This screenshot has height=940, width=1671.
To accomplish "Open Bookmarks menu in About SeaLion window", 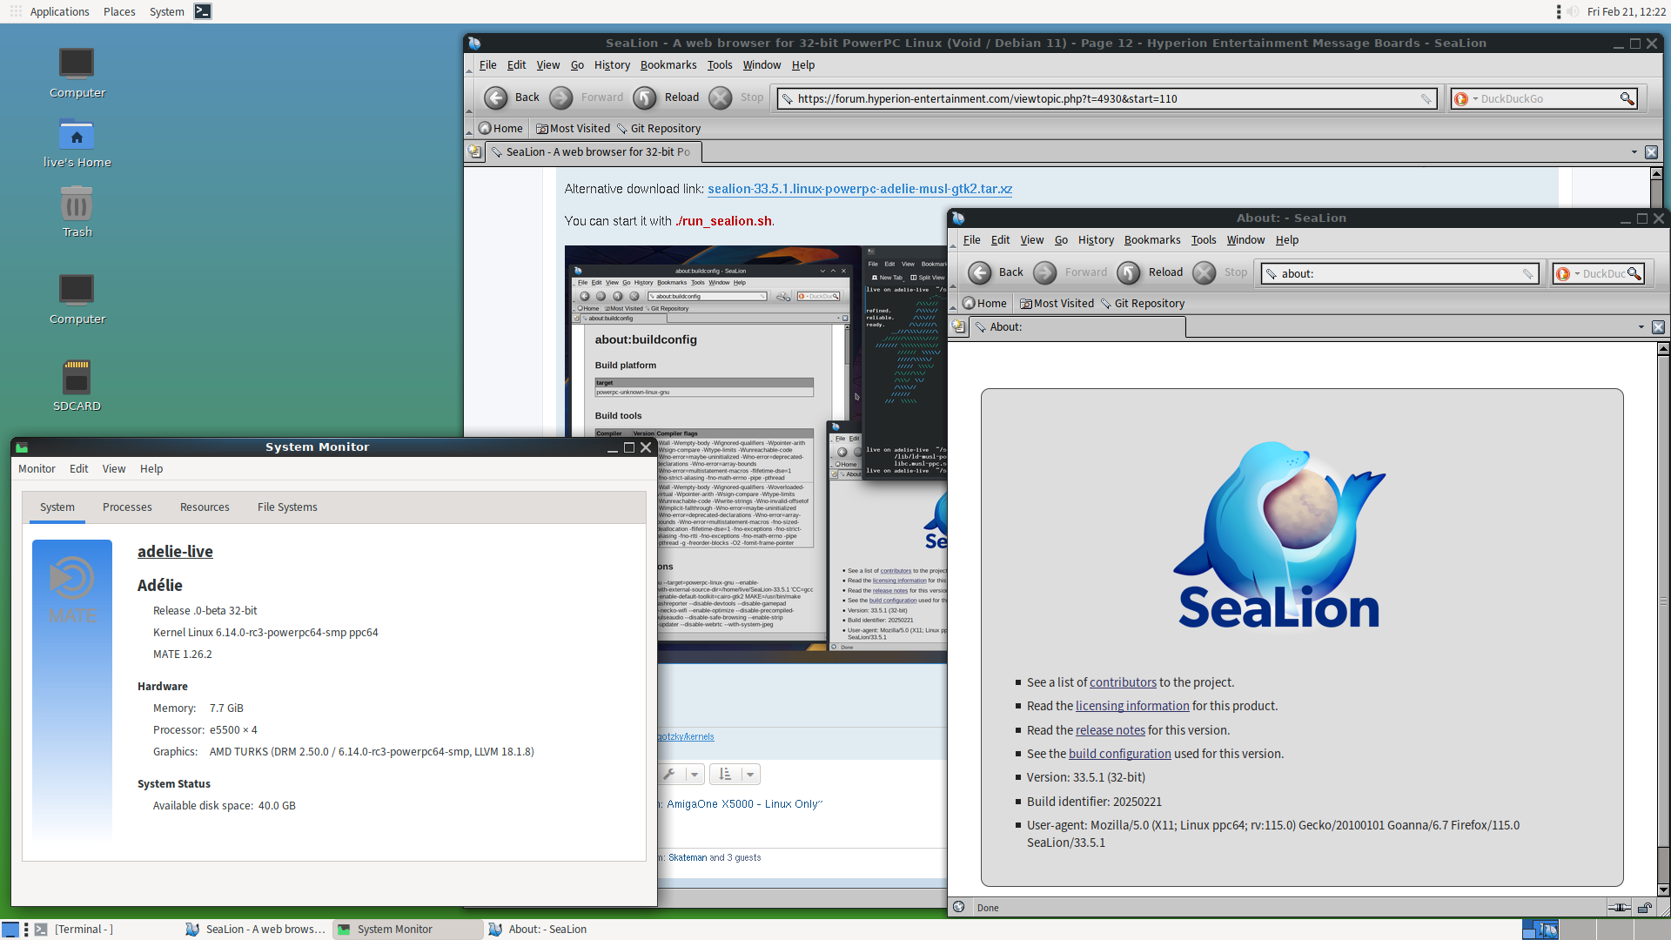I will 1152,239.
